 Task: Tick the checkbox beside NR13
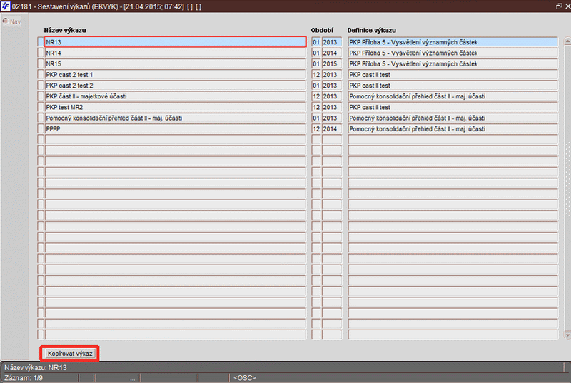coord(41,42)
